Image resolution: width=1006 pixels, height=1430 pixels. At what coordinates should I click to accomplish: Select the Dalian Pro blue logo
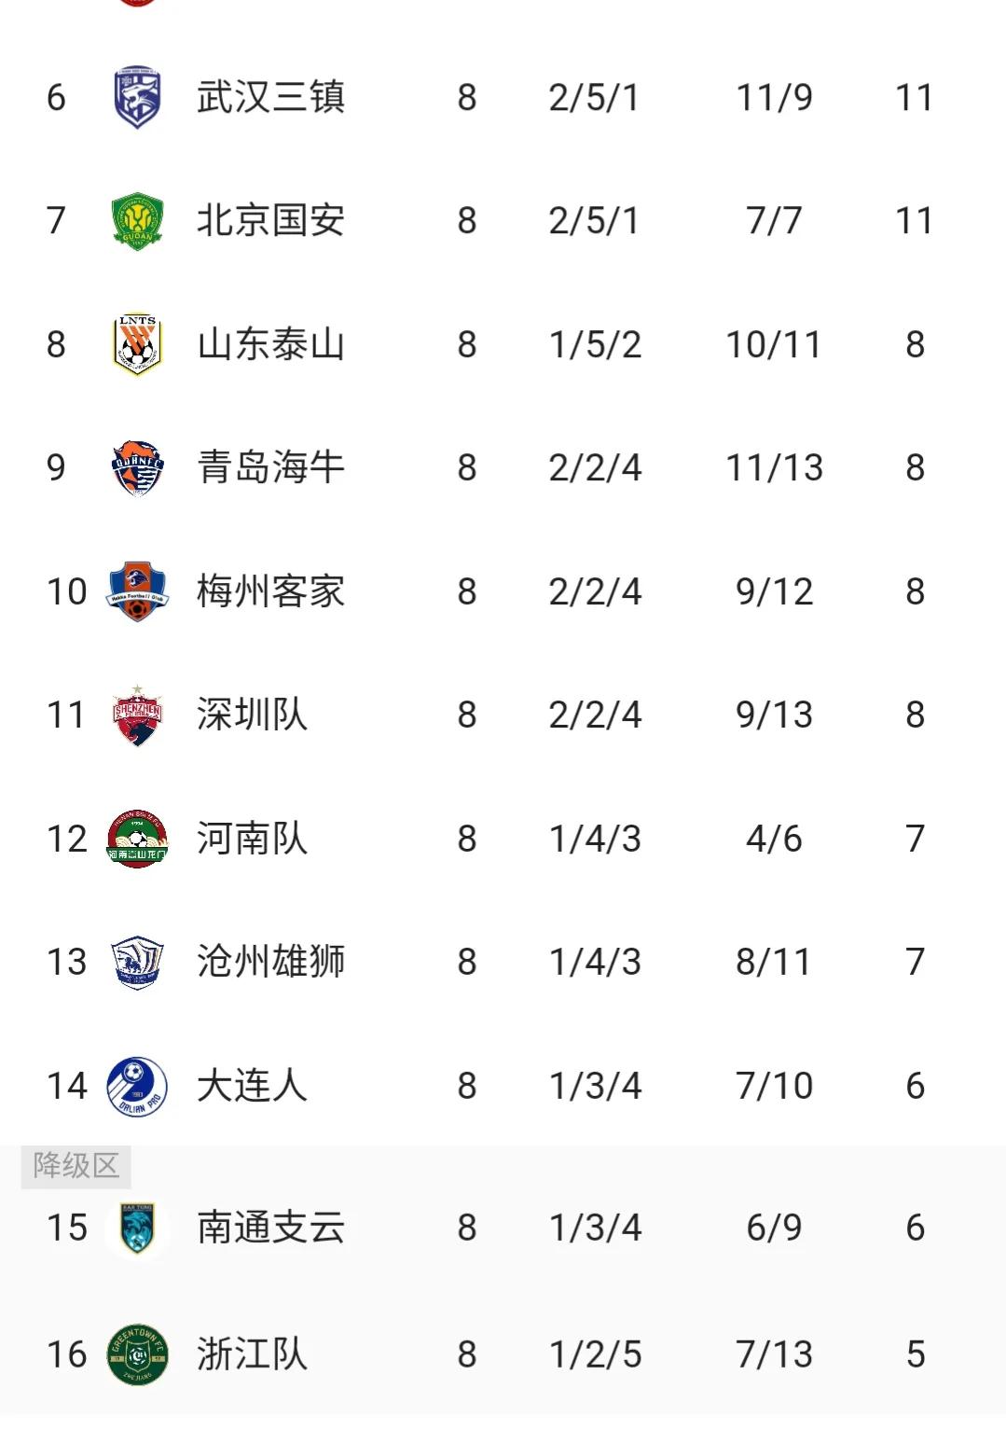click(x=137, y=1086)
